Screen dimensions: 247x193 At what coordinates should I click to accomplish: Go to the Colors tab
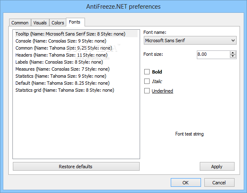tap(58, 23)
